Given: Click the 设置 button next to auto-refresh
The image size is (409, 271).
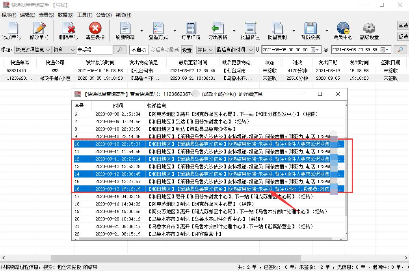Looking at the screenshot, I should pyautogui.click(x=186, y=50).
